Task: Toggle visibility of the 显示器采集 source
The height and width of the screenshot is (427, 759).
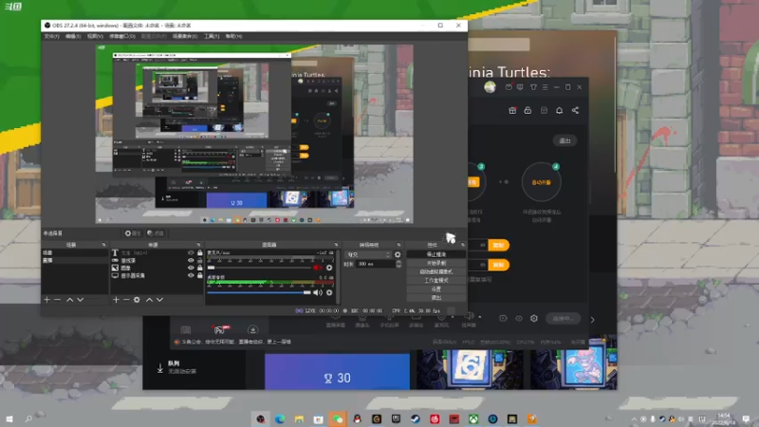Action: (x=191, y=275)
